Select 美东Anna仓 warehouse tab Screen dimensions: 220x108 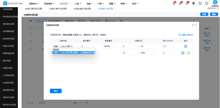(110, 21)
